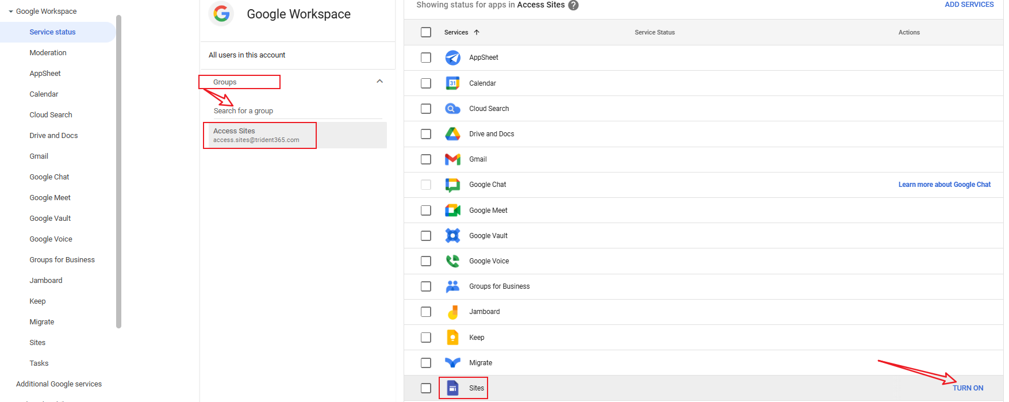The height and width of the screenshot is (402, 1009).
Task: Select the Jamboard row checkbox
Action: click(x=425, y=312)
